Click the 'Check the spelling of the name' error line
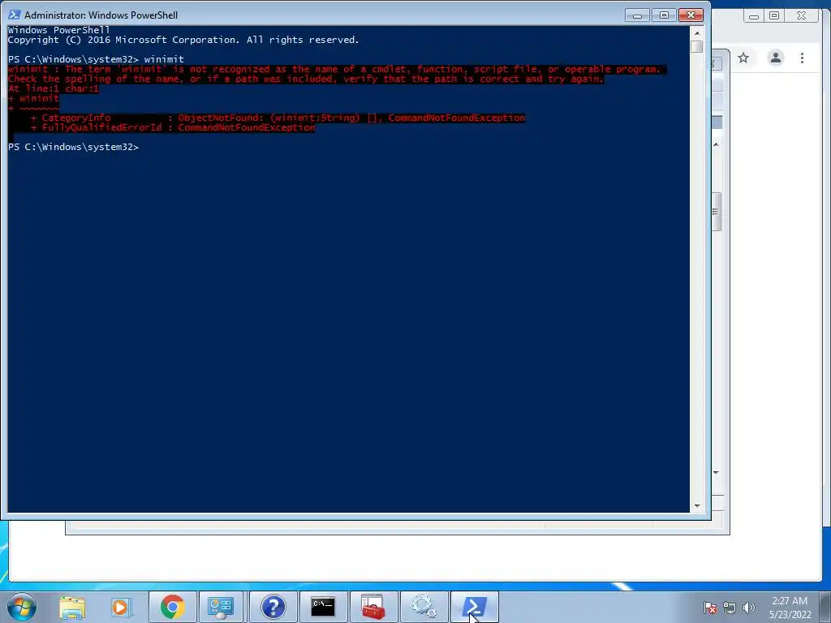831x623 pixels. point(306,79)
